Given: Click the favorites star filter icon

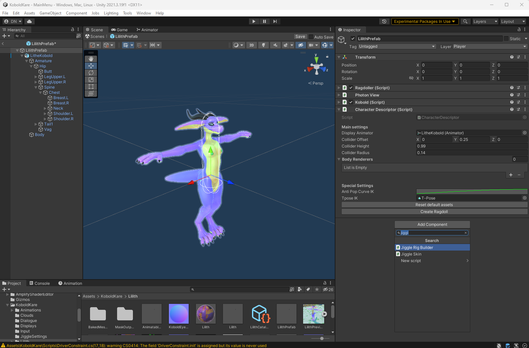Looking at the screenshot, I should click(317, 289).
